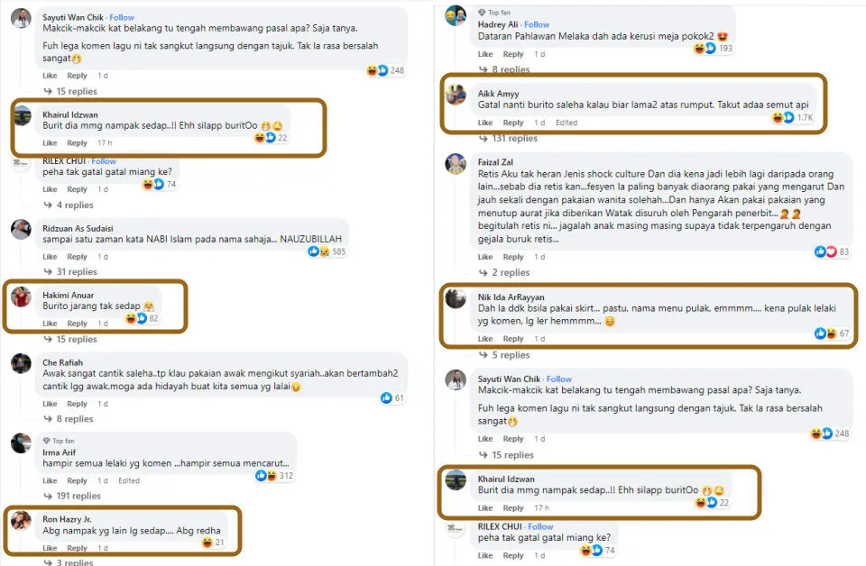Expand the 5 replies under Nik Ida ArRayyan

[510, 354]
